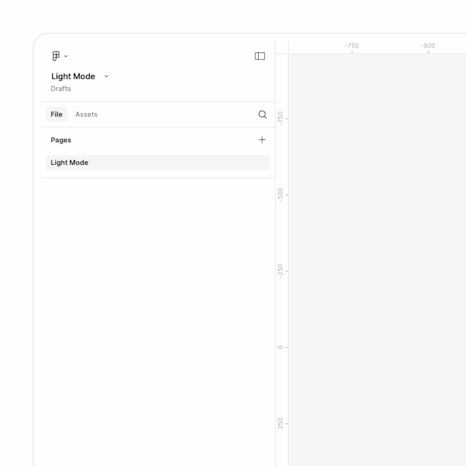Open the Drafts location link

pos(61,89)
